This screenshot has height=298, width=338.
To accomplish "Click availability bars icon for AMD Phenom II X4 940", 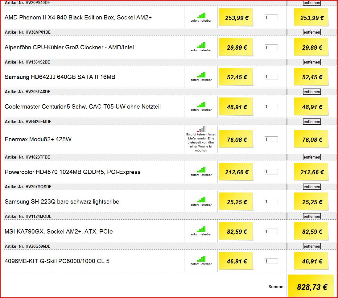I will tap(201, 15).
